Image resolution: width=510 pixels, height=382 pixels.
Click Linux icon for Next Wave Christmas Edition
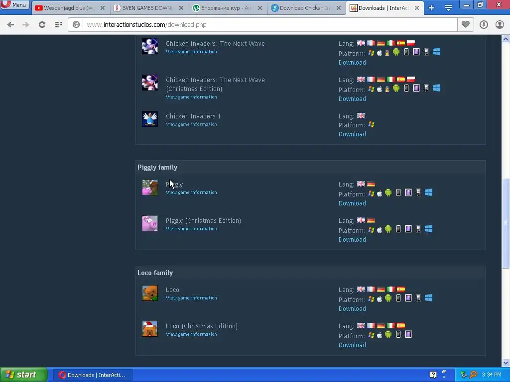[x=387, y=89]
